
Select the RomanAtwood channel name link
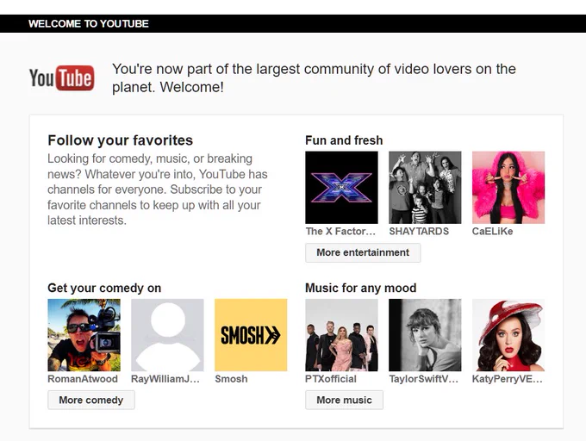click(x=83, y=379)
